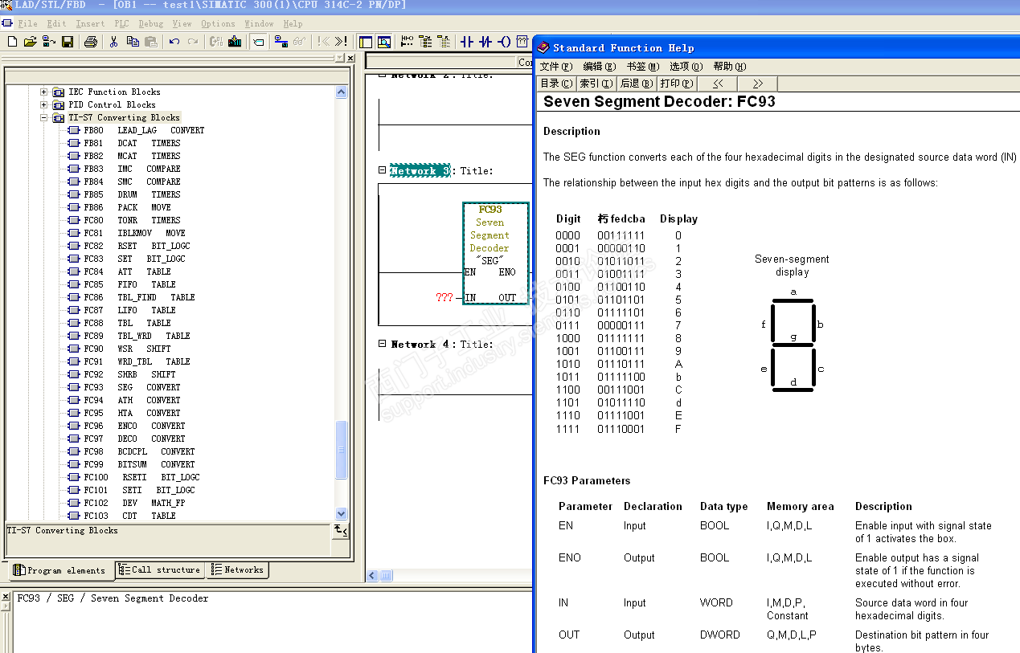1020x653 pixels.
Task: Click the ??? IN parameter field
Action: coord(444,298)
